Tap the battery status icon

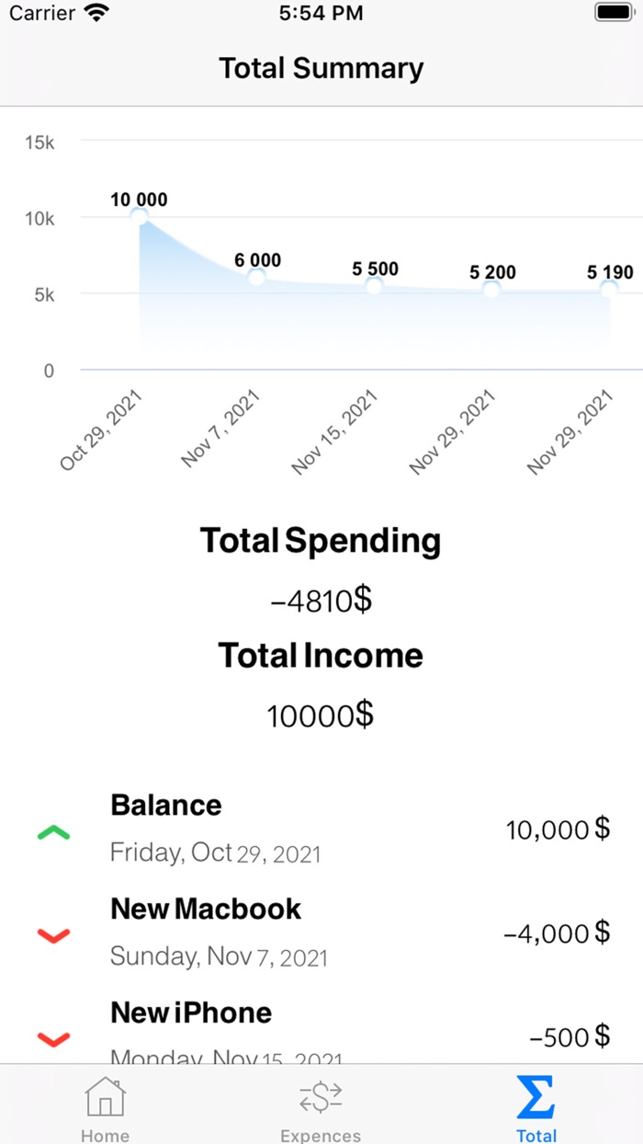tap(612, 13)
